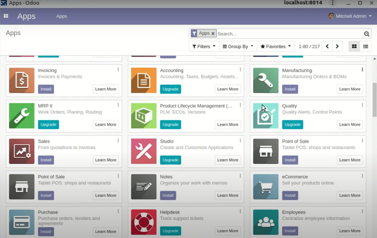
Task: Install the Manufacturing app
Action: pyautogui.click(x=290, y=89)
